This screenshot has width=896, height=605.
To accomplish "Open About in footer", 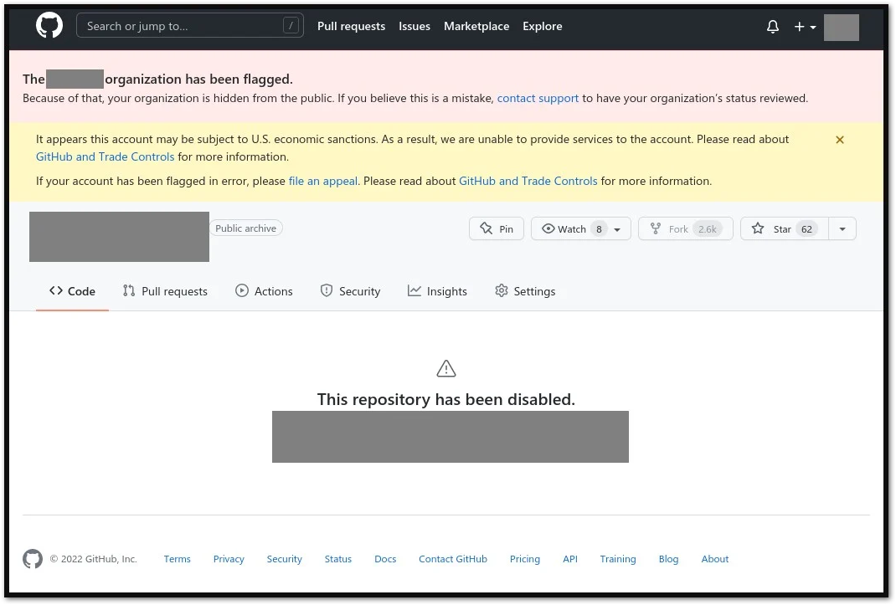I will (715, 559).
